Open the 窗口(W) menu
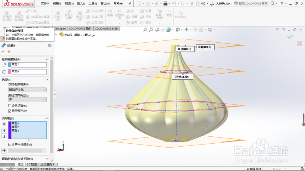This screenshot has width=305, height=171. pyautogui.click(x=105, y=3)
